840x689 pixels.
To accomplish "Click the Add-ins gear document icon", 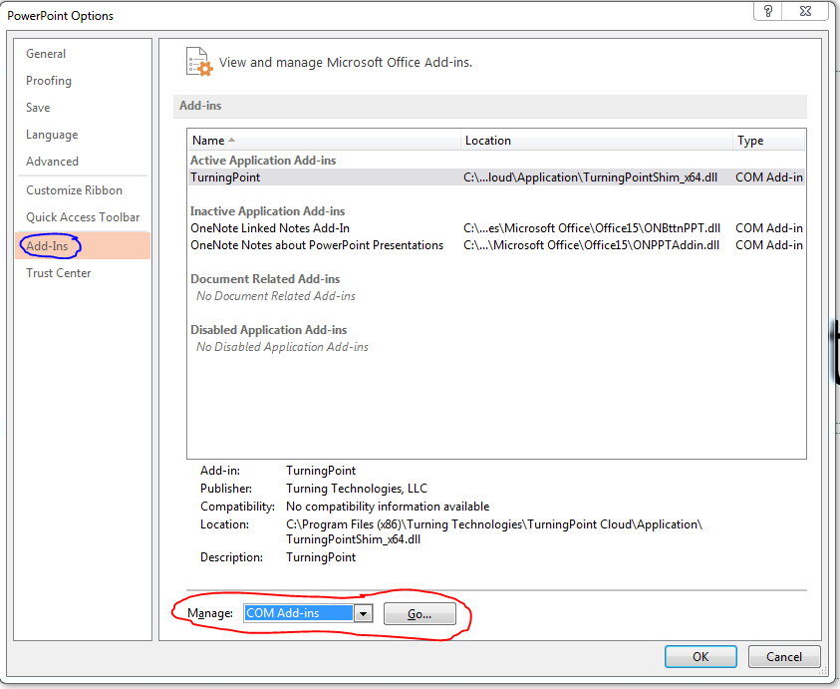I will click(x=199, y=62).
